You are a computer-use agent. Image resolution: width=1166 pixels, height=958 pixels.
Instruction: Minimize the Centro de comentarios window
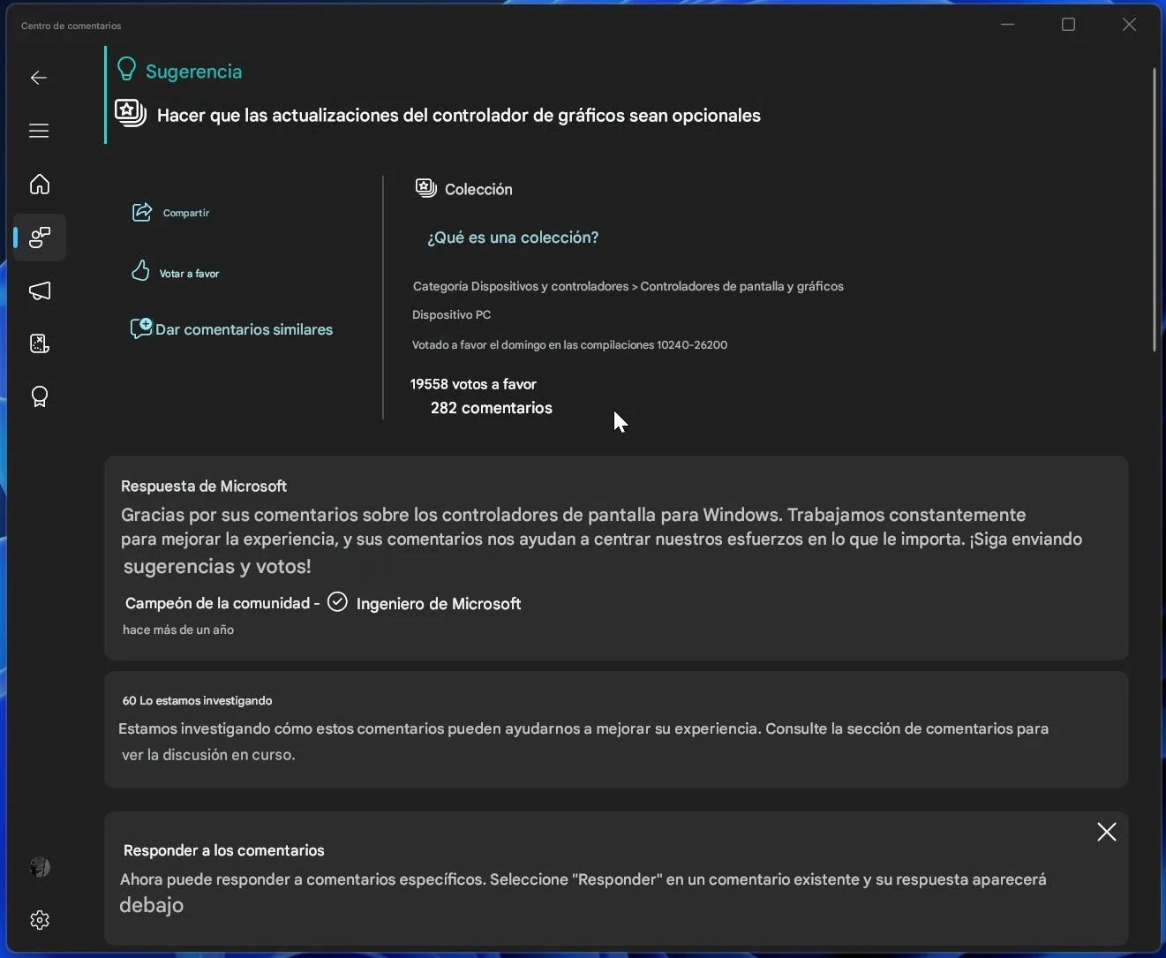pos(1008,25)
